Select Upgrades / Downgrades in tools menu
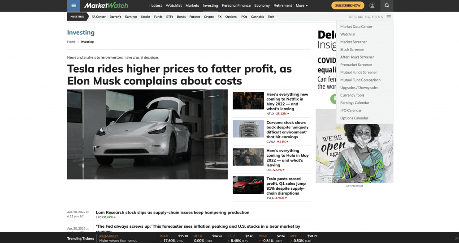The image size is (459, 243). pyautogui.click(x=359, y=87)
